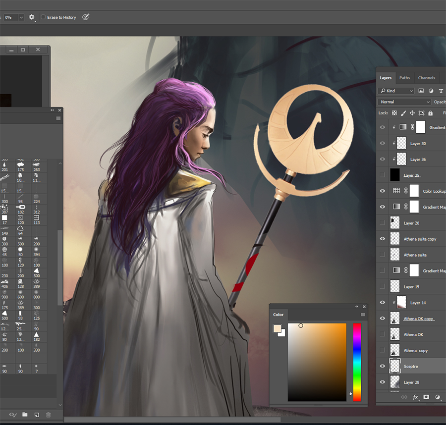The image size is (446, 425).
Task: Hide the Athena suite copy layer
Action: click(x=382, y=239)
